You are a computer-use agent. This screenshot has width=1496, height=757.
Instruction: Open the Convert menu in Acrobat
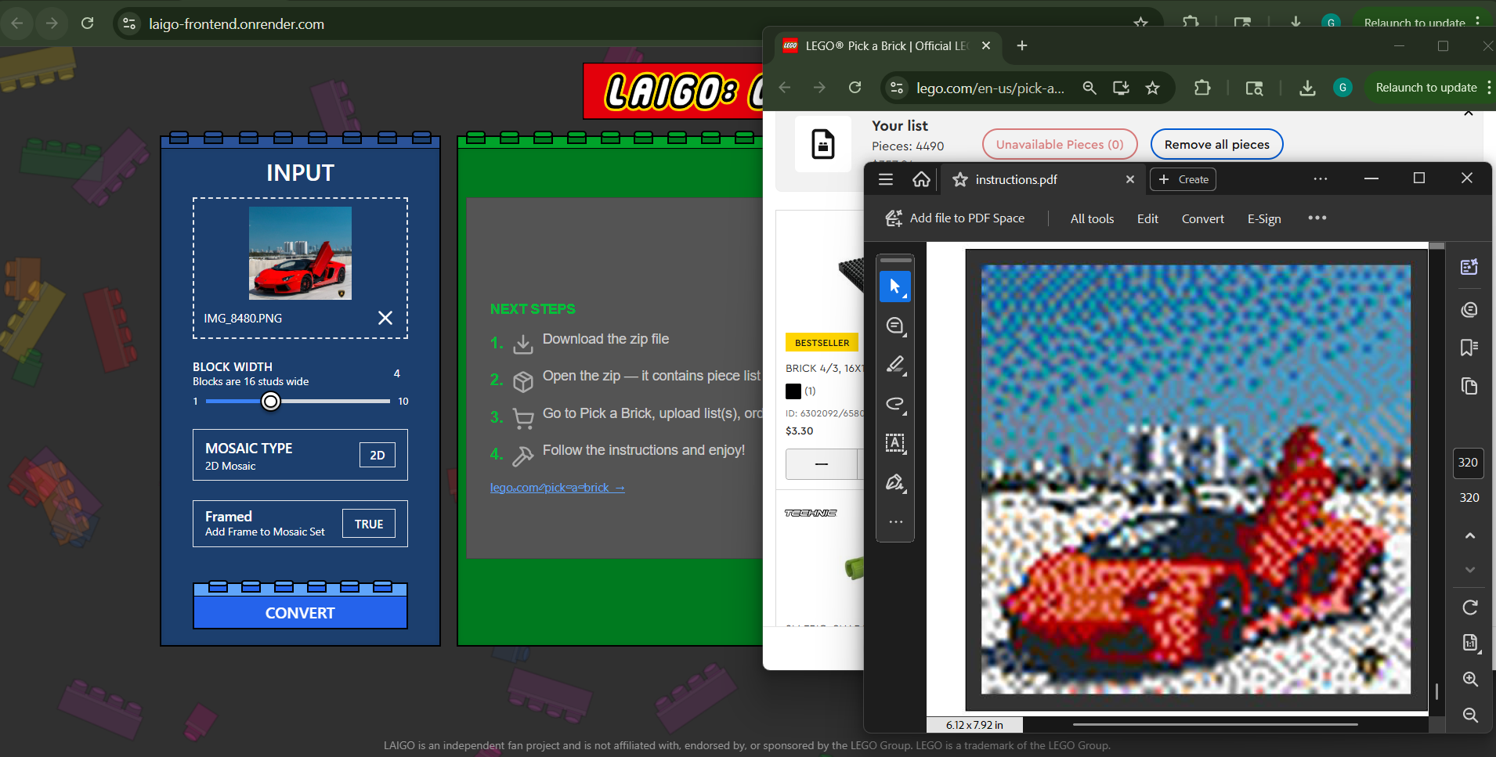pyautogui.click(x=1202, y=219)
